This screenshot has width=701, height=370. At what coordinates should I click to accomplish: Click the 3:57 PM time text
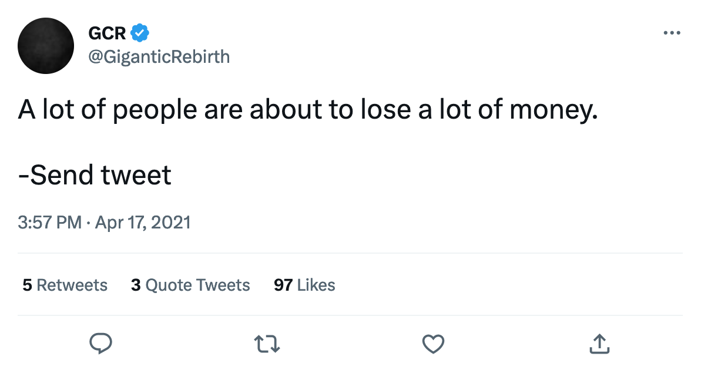(x=49, y=223)
